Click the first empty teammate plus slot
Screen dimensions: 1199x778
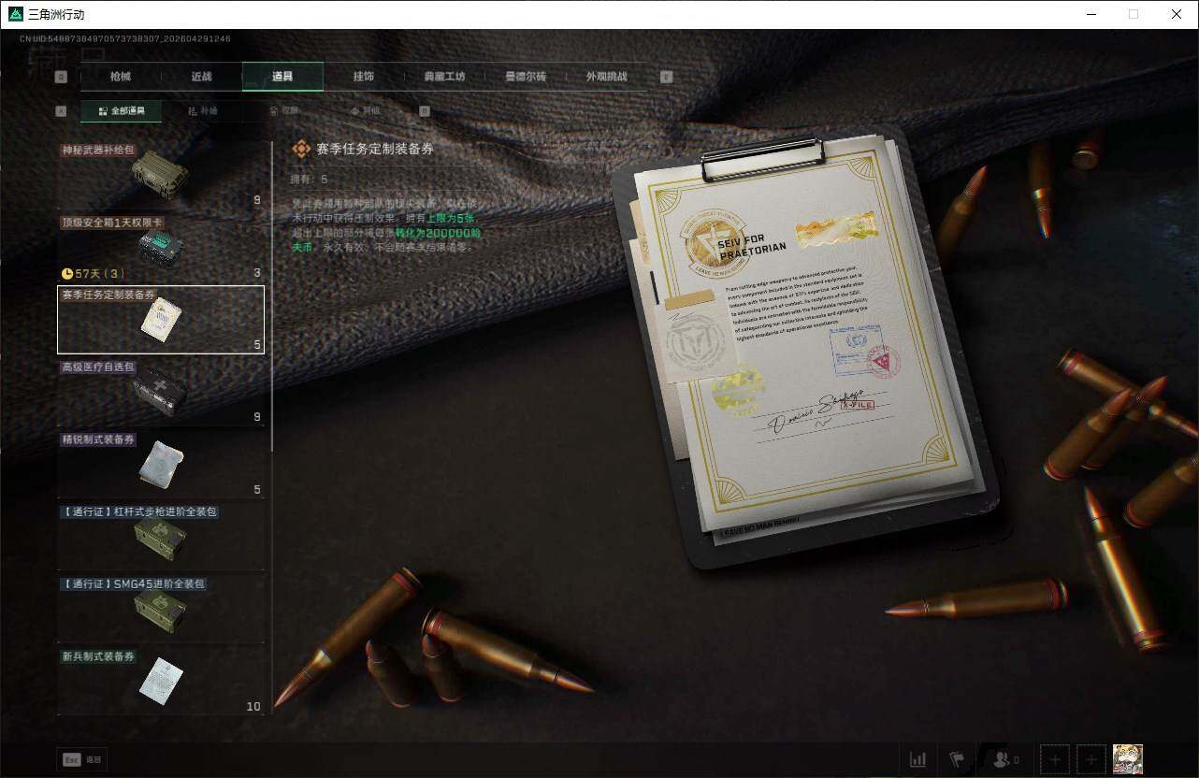pos(1055,759)
